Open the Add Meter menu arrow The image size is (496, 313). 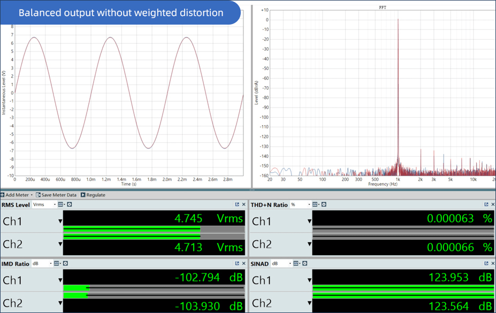click(32, 195)
